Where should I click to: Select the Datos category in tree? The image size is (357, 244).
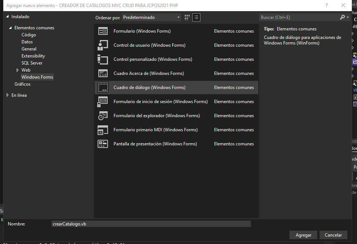click(27, 42)
